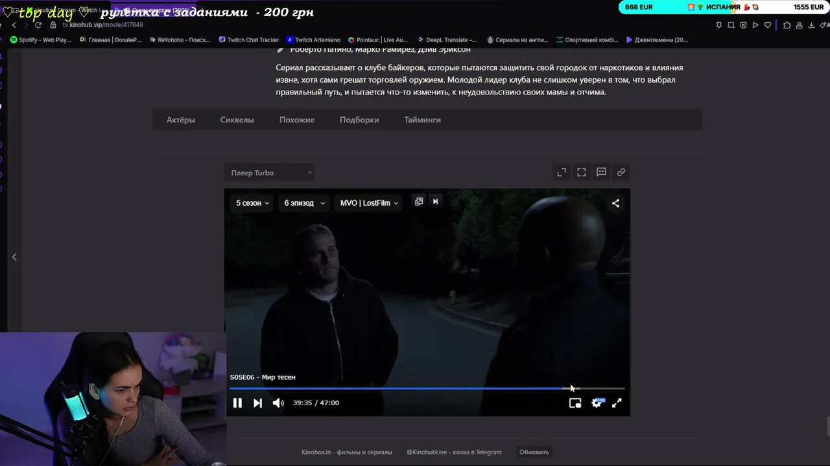The width and height of the screenshot is (830, 466).
Task: Open the comments bubble icon above the player
Action: pos(601,172)
